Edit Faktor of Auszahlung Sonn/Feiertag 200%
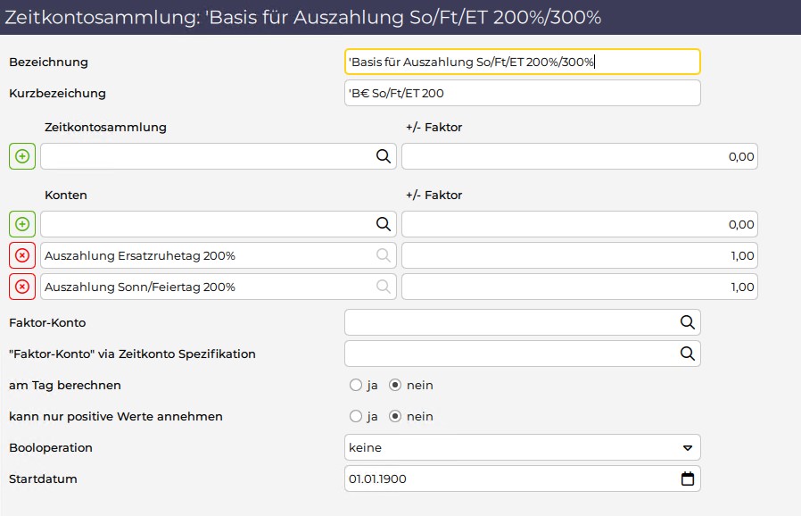The image size is (801, 516). click(x=579, y=287)
